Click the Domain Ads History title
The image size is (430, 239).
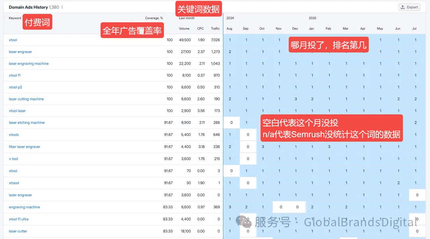pyautogui.click(x=28, y=7)
